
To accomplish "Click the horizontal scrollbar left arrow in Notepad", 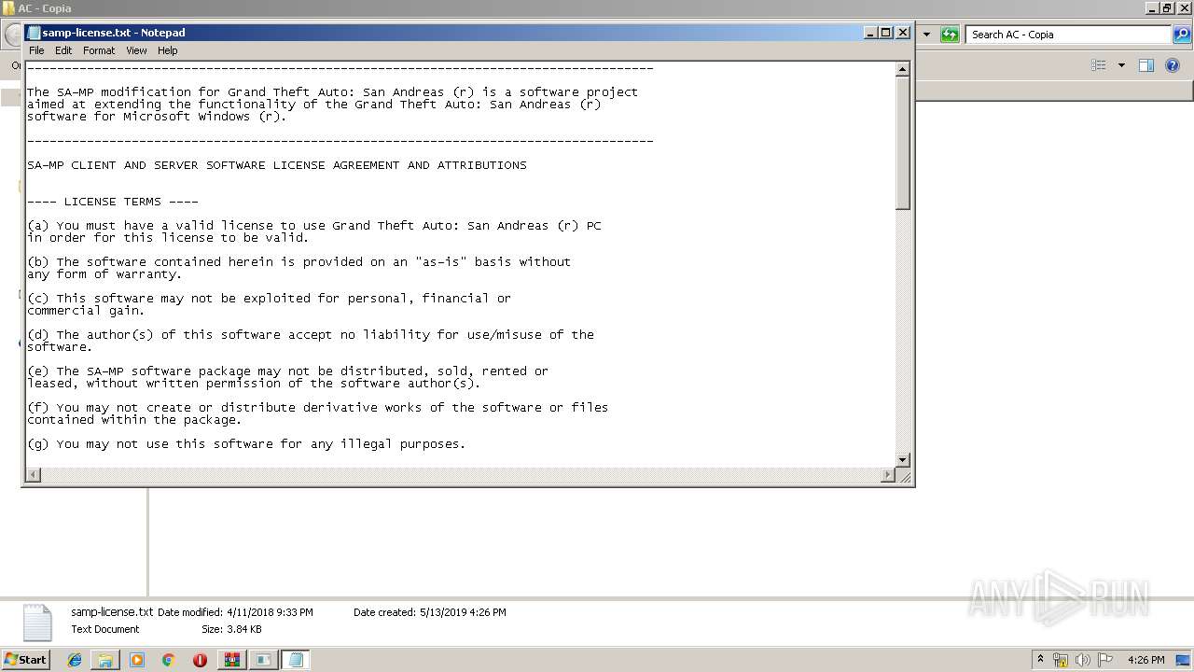I will [x=33, y=475].
